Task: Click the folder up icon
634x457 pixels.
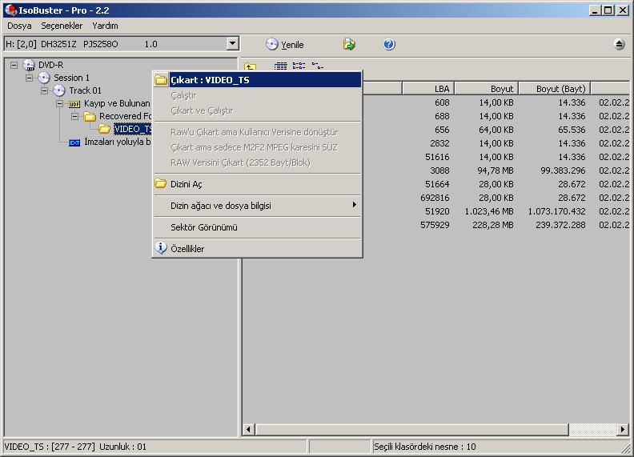Action: (x=251, y=67)
